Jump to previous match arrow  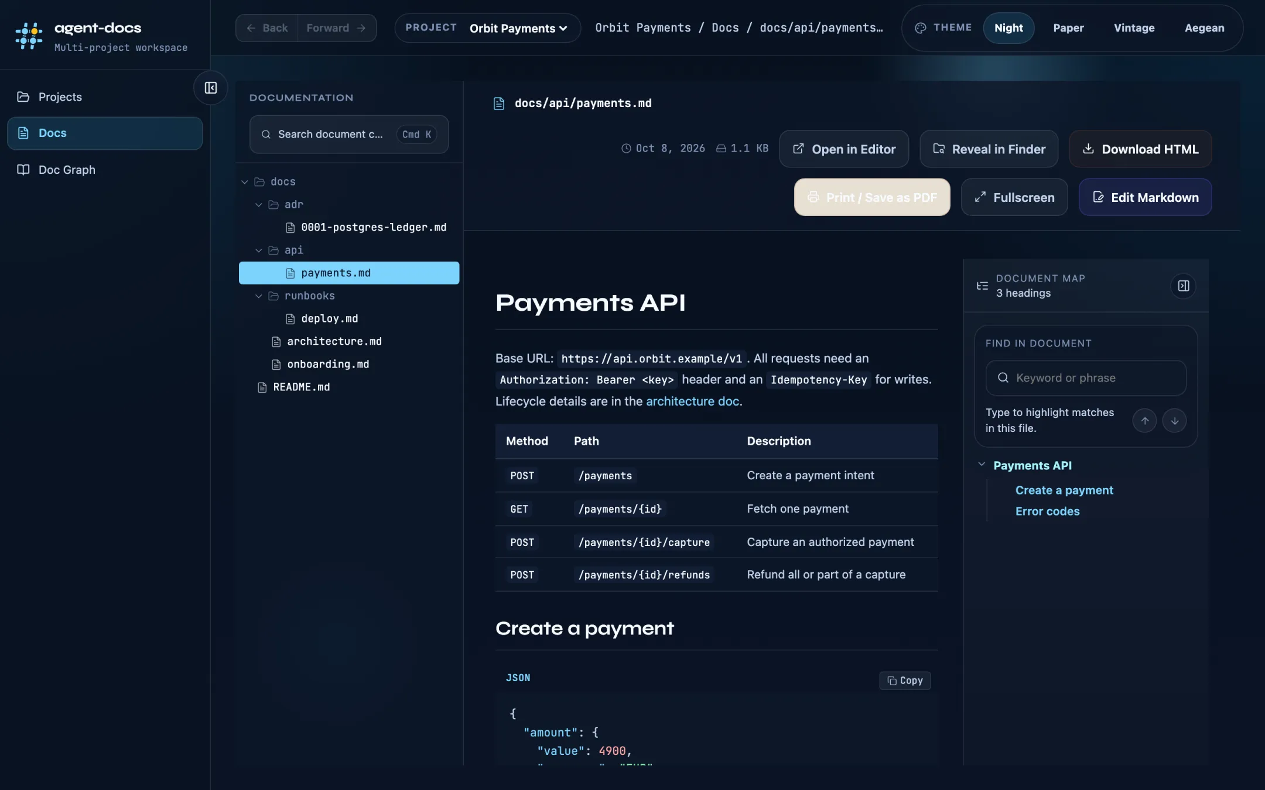tap(1144, 421)
